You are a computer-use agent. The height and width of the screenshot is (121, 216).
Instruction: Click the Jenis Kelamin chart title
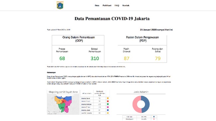coord(141,92)
